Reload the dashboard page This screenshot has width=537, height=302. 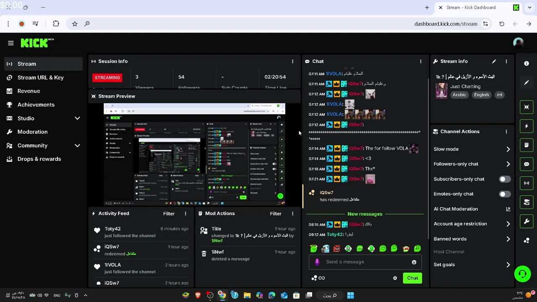tap(502, 24)
